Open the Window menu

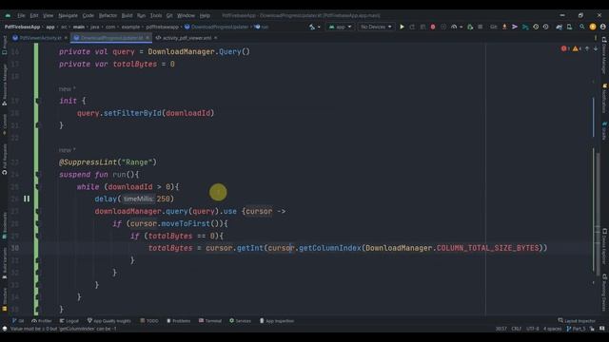(x=186, y=15)
